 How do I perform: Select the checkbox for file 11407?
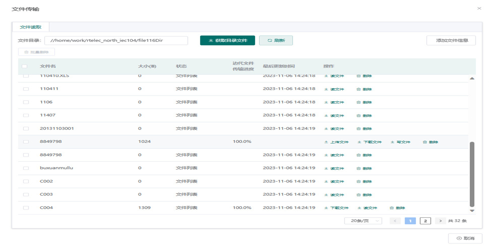(26, 116)
